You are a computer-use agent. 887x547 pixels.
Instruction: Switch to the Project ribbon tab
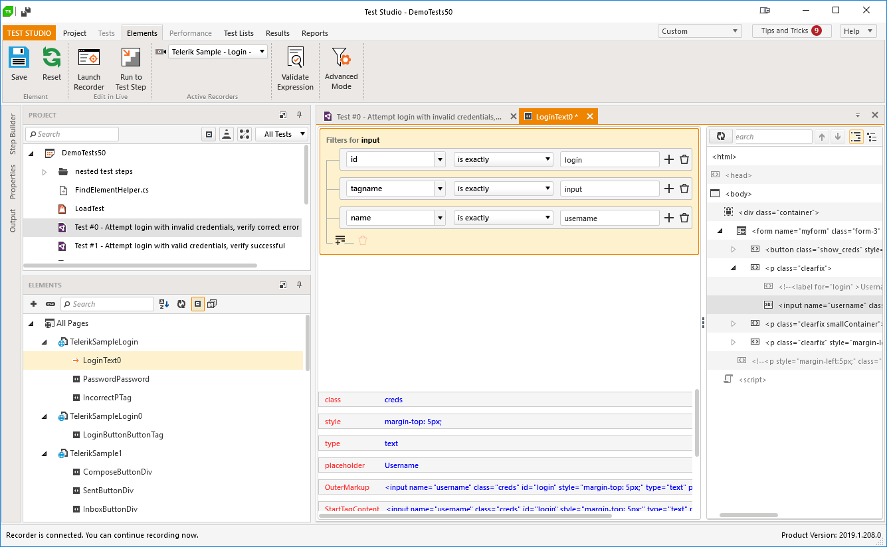pyautogui.click(x=74, y=33)
